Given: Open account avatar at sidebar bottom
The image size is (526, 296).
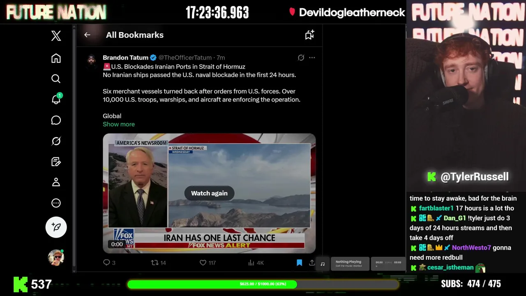Looking at the screenshot, I should [56, 258].
